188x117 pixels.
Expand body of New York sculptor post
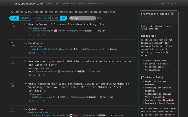56,65
